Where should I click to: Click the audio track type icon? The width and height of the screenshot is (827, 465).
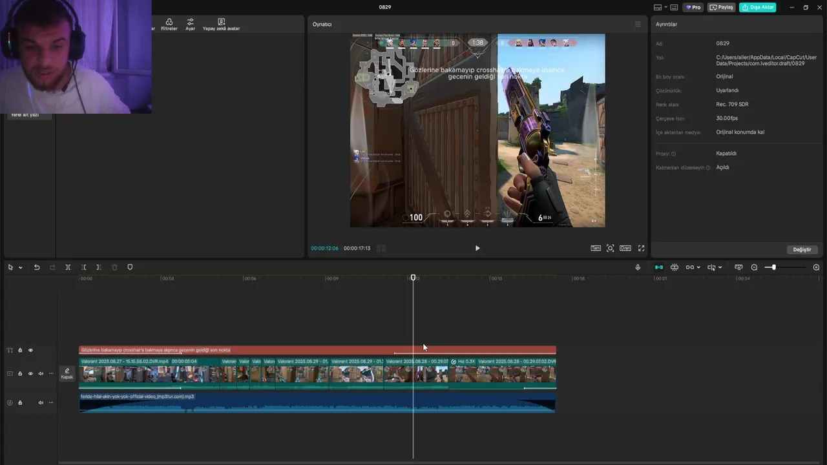point(10,402)
